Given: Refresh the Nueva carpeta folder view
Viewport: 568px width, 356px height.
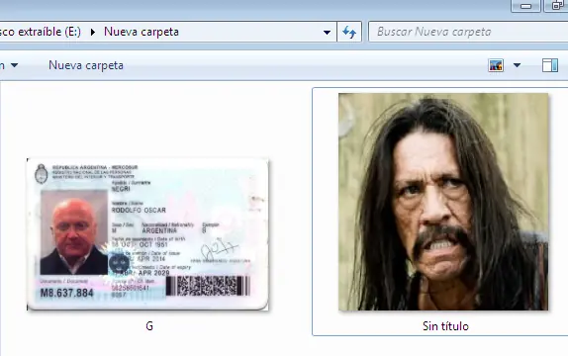Looking at the screenshot, I should tap(349, 32).
